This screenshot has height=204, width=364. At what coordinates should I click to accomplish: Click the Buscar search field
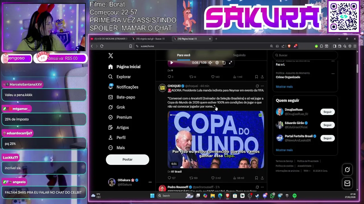(305, 55)
